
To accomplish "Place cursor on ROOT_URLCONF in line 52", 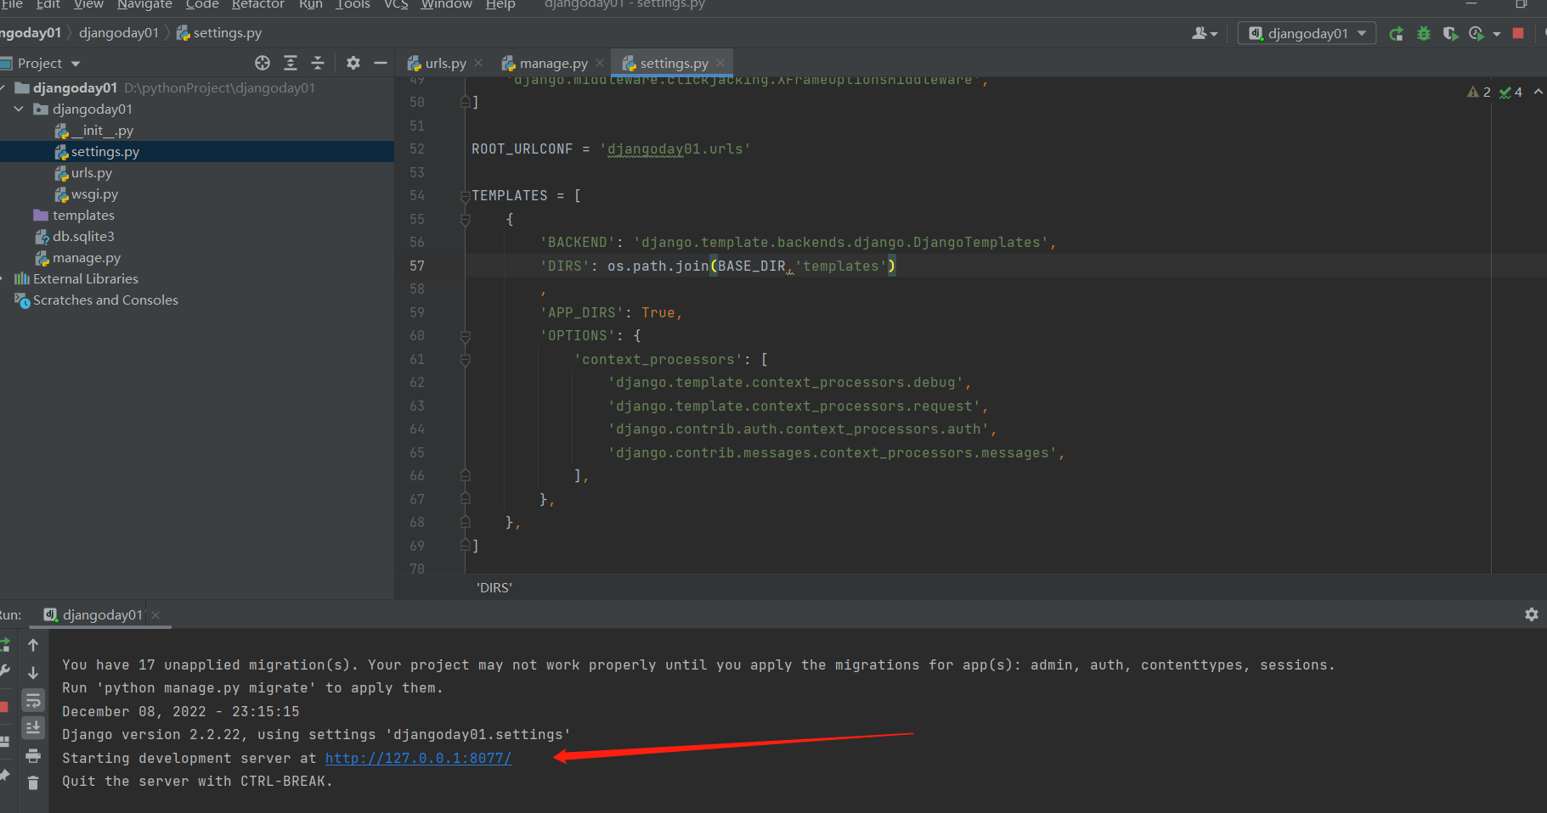I will (522, 149).
